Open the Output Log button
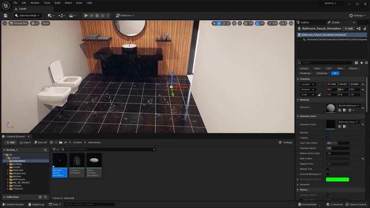 click(x=36, y=205)
